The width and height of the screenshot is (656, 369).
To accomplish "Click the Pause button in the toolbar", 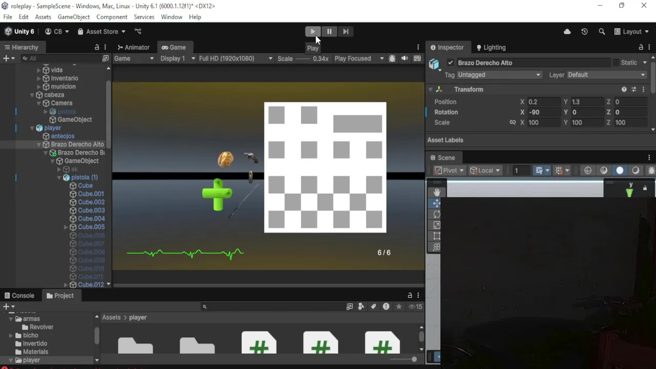I will tap(329, 31).
